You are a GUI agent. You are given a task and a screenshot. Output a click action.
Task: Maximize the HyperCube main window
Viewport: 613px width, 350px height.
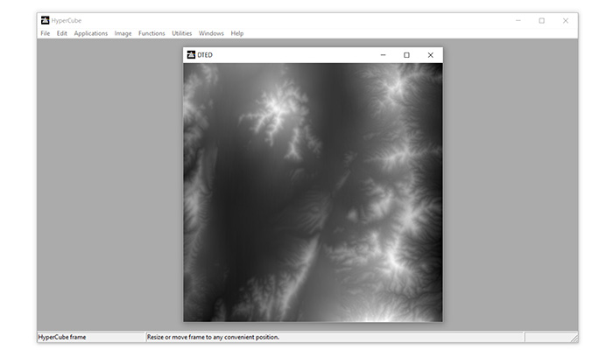pyautogui.click(x=541, y=20)
